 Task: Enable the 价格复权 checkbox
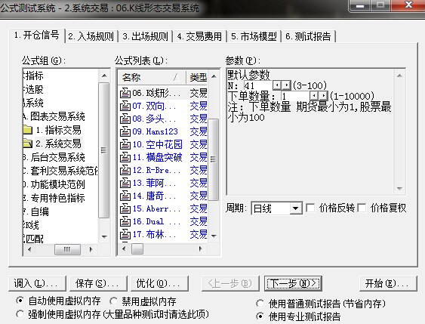(x=362, y=208)
